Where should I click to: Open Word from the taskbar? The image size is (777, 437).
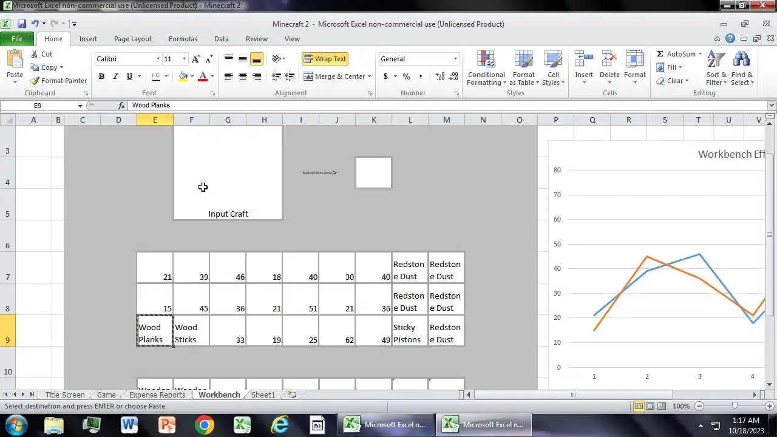[129, 425]
